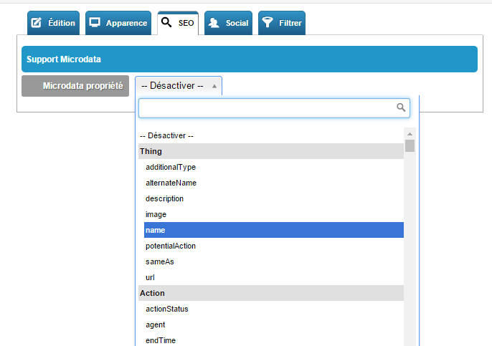Collapse the Désactiver dropdown arrow
The width and height of the screenshot is (492, 346).
tap(214, 86)
